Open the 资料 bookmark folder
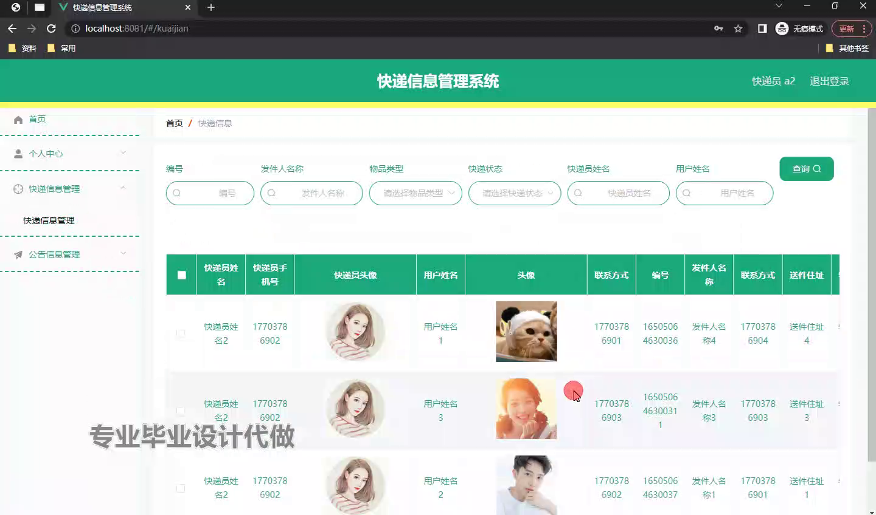Image resolution: width=876 pixels, height=515 pixels. click(23, 48)
